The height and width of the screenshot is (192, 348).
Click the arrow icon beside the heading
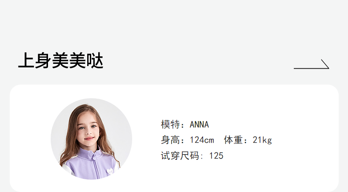pos(311,64)
